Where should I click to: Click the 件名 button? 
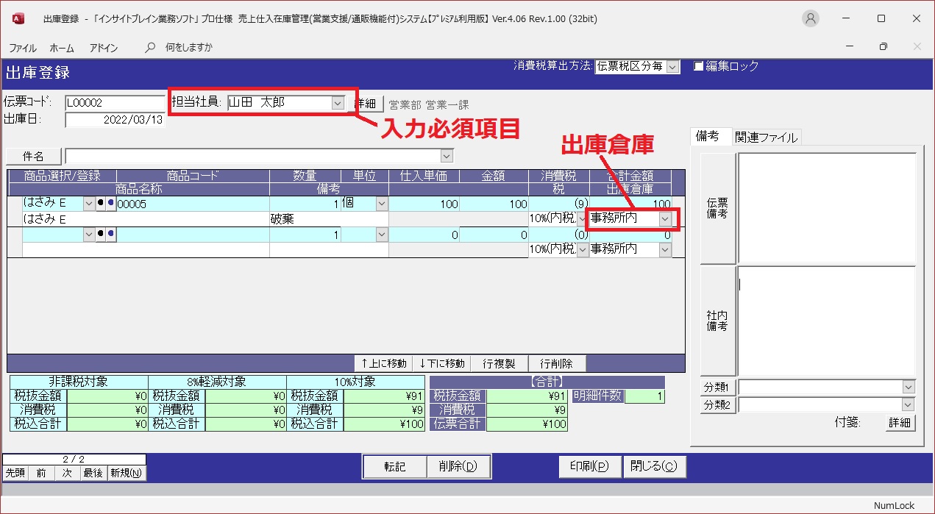(x=34, y=157)
